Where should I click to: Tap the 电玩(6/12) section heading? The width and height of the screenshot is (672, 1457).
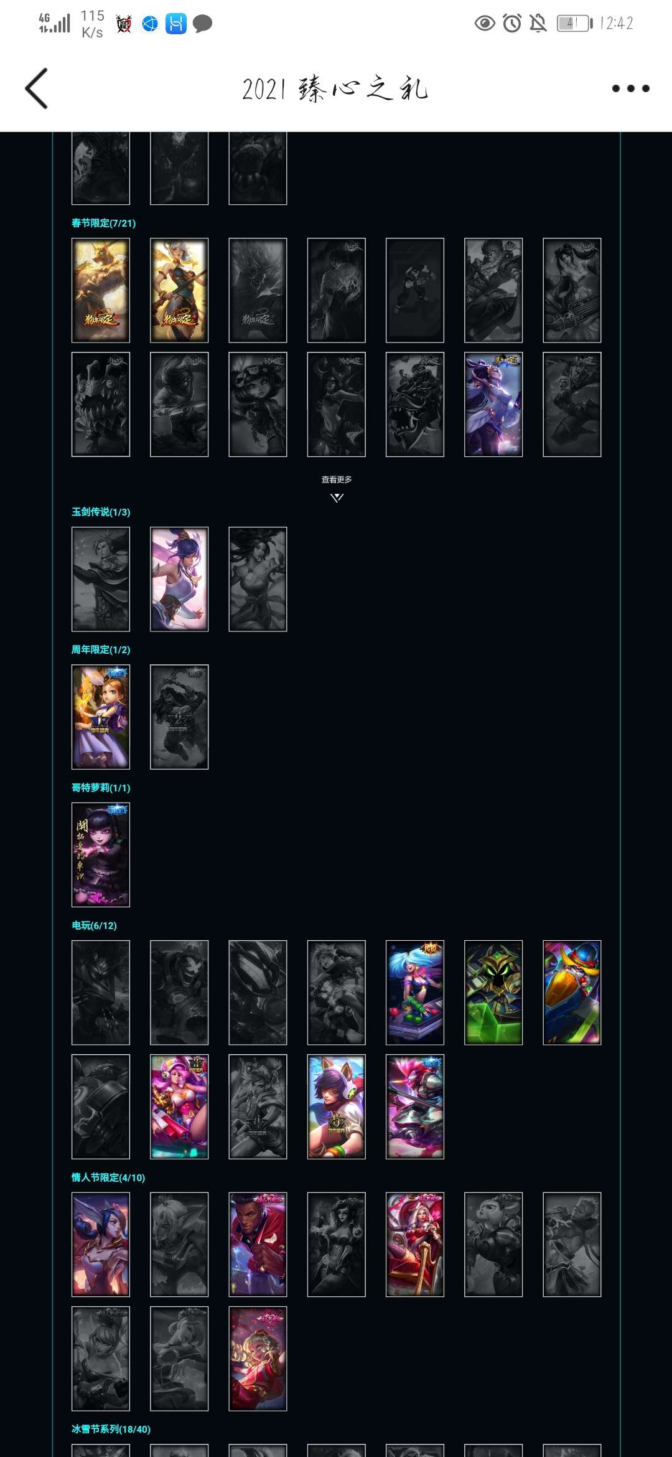(x=94, y=925)
